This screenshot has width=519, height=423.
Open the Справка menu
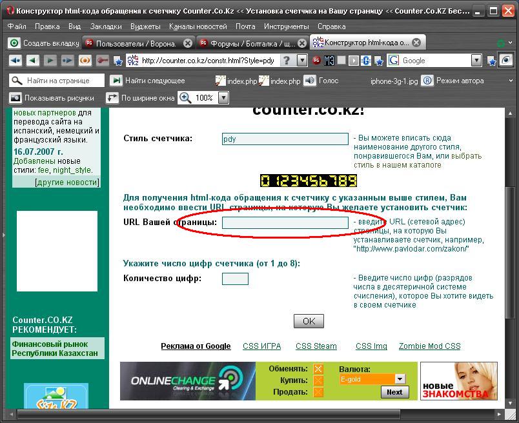[332, 26]
